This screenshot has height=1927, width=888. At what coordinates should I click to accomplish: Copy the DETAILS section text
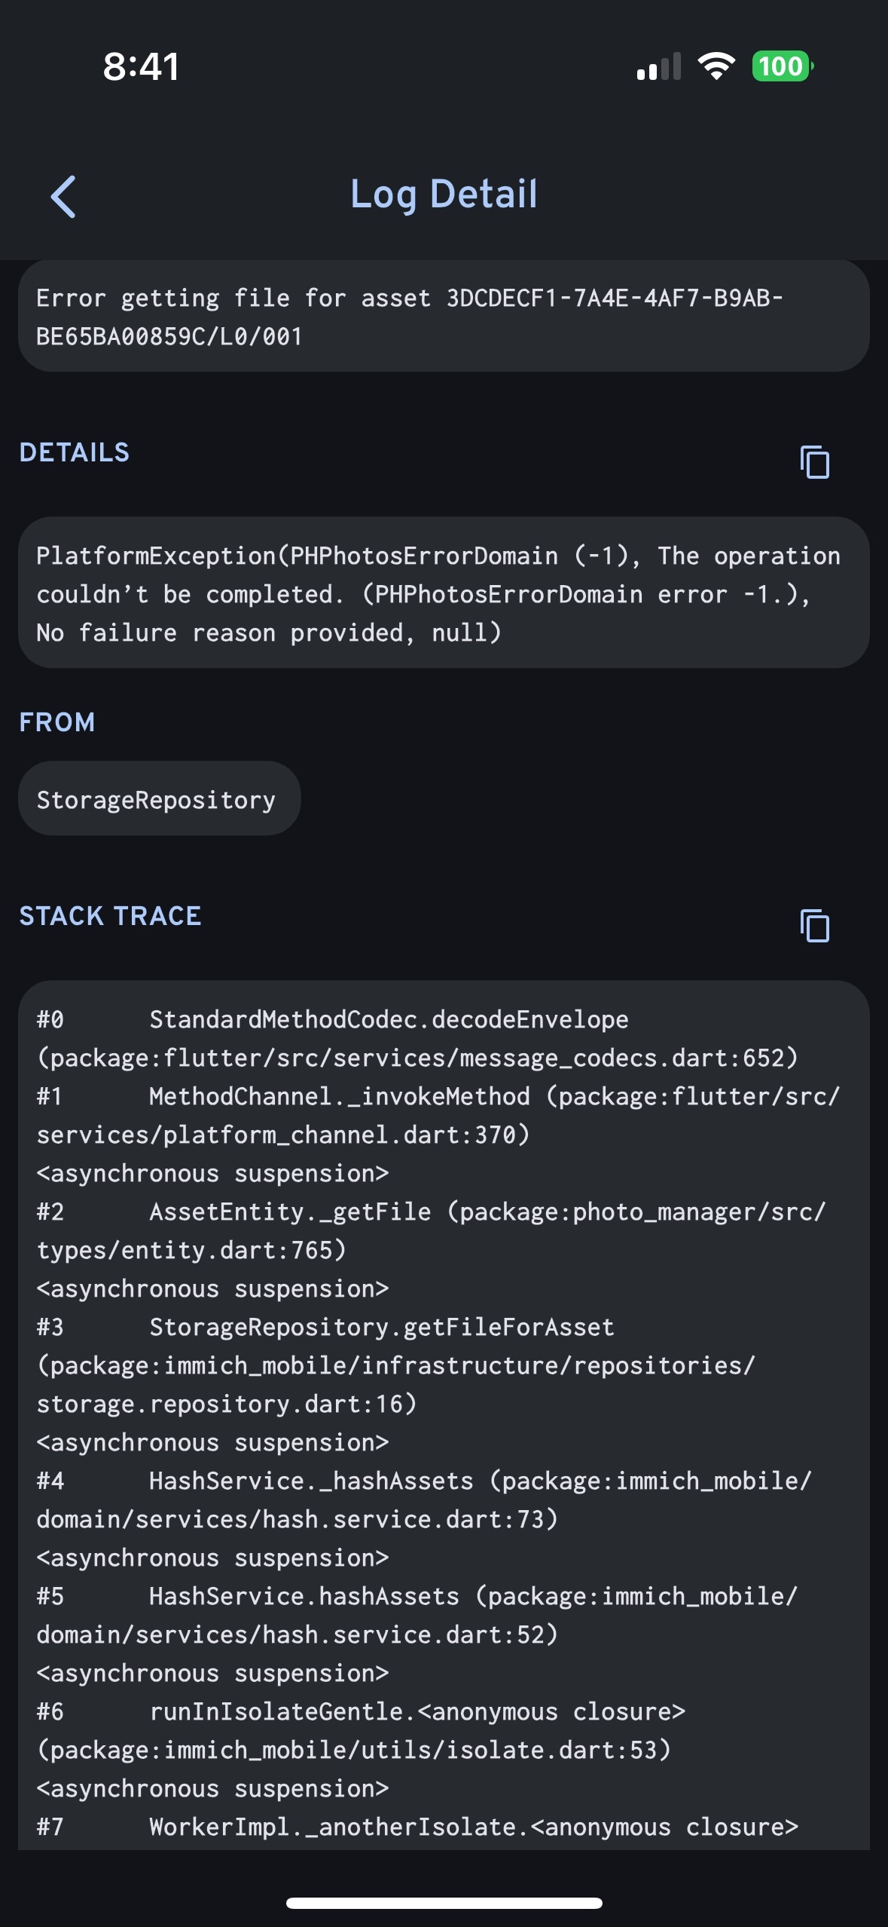[814, 462]
